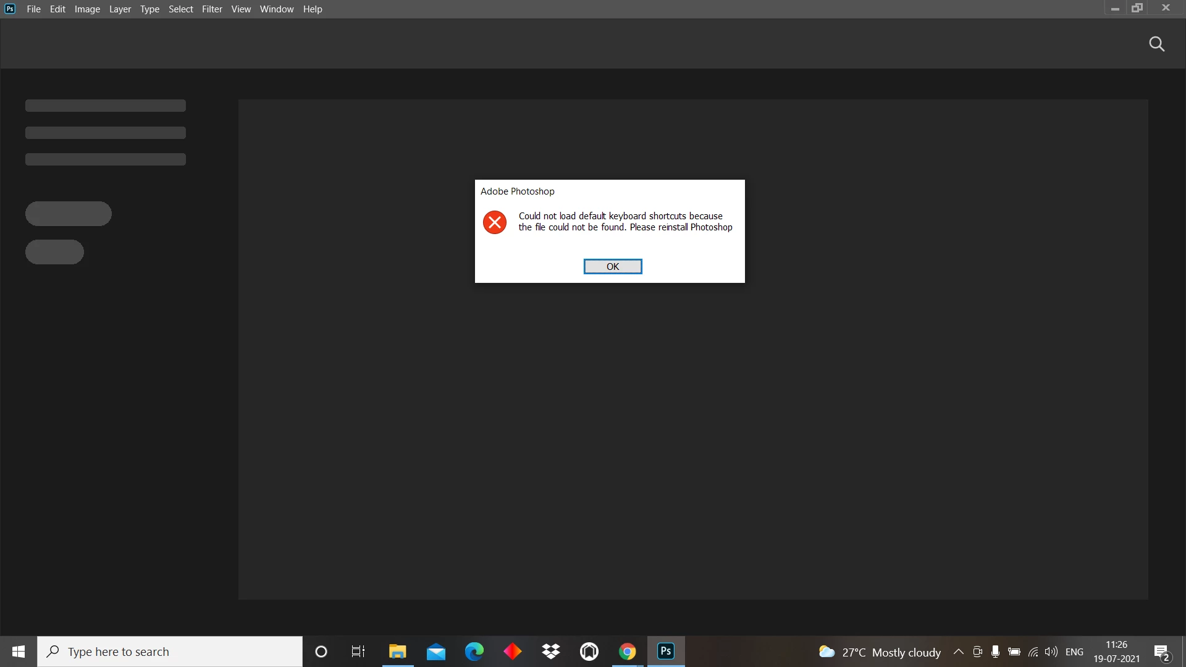Open the Help menu

(x=313, y=9)
